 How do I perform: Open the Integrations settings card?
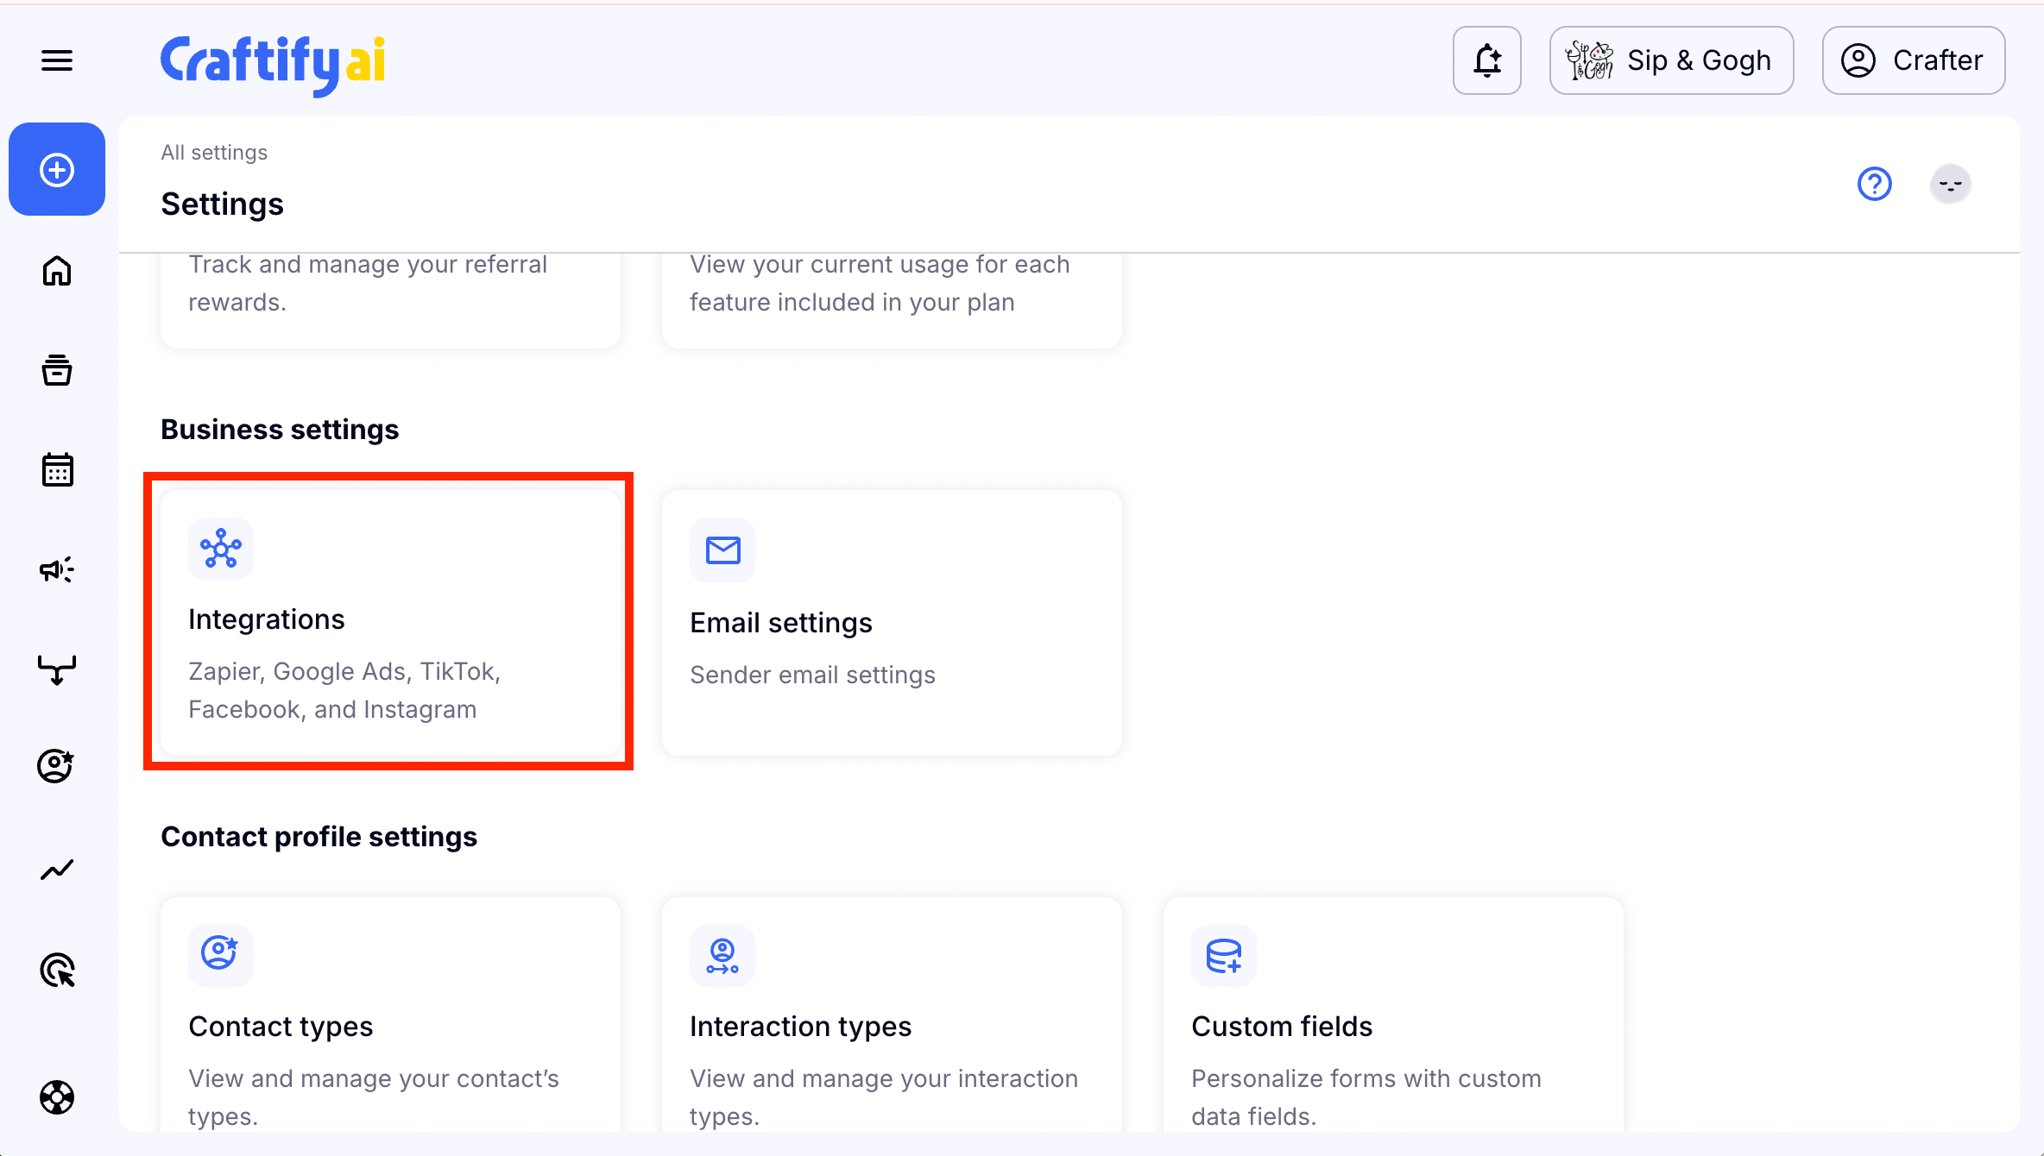[x=389, y=622]
